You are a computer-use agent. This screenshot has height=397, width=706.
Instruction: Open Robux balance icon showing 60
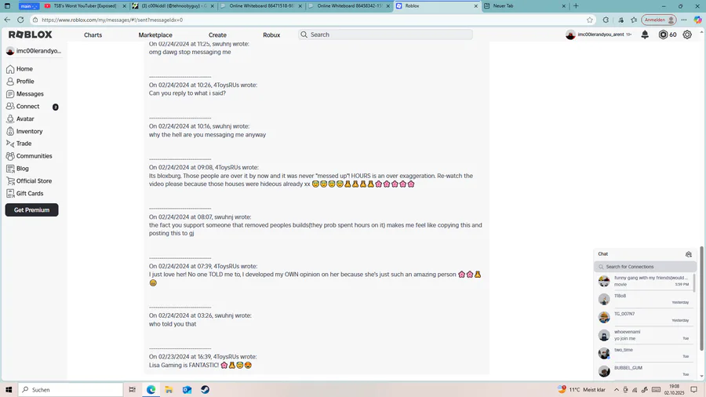[663, 35]
